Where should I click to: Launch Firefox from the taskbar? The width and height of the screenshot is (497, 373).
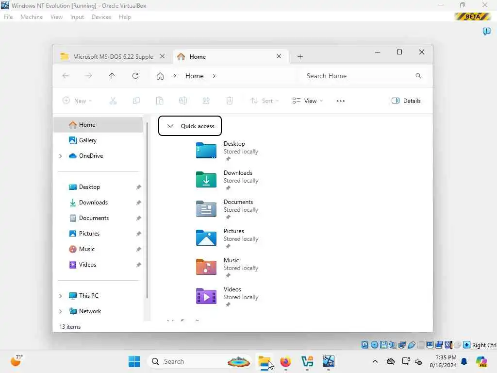pos(285,361)
